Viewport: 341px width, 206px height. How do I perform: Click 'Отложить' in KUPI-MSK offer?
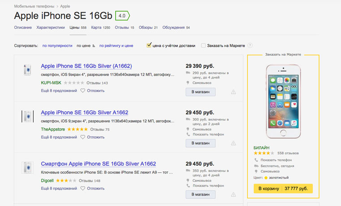click(x=96, y=91)
